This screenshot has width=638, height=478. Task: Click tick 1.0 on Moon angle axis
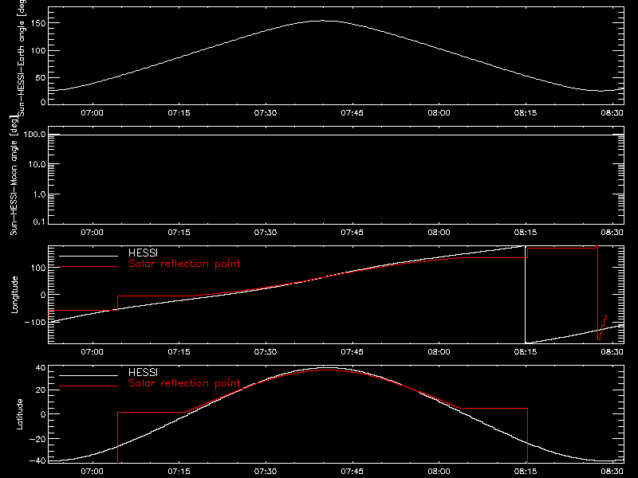[x=39, y=194]
